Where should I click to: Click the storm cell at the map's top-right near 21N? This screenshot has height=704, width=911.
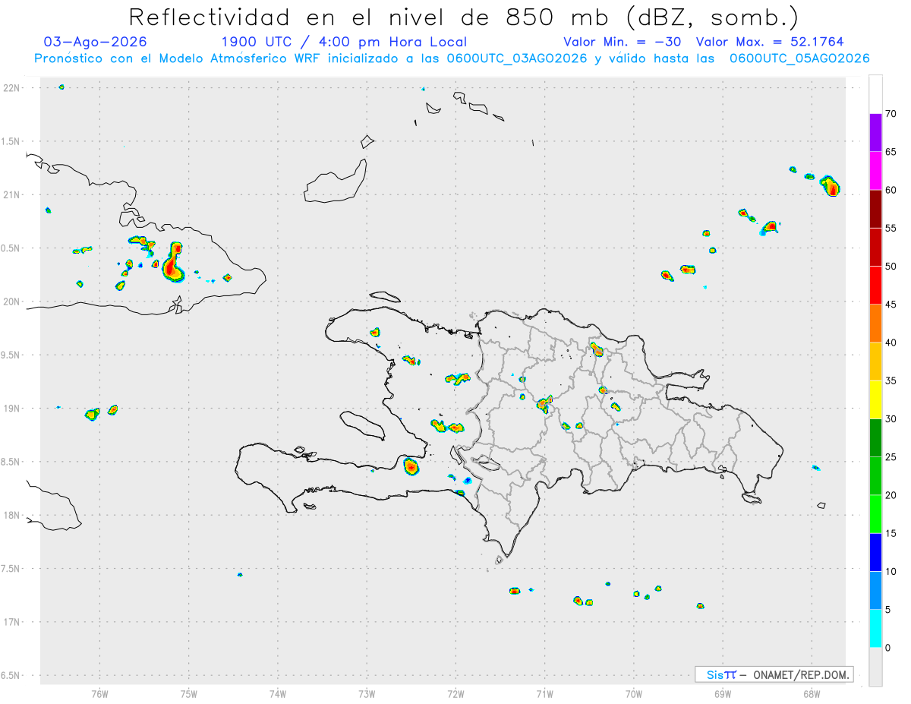click(x=831, y=185)
